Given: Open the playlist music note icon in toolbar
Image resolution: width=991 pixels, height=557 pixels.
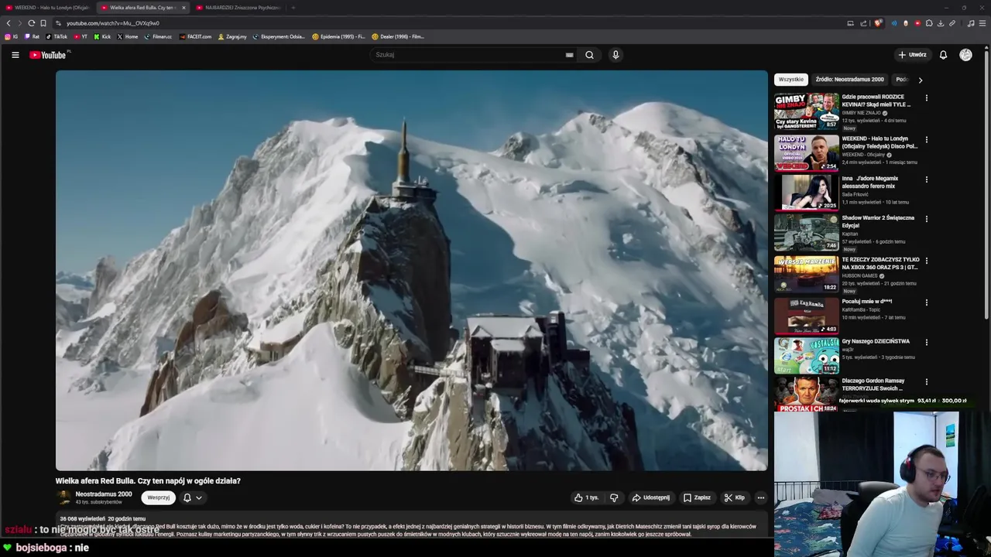Looking at the screenshot, I should 971,23.
